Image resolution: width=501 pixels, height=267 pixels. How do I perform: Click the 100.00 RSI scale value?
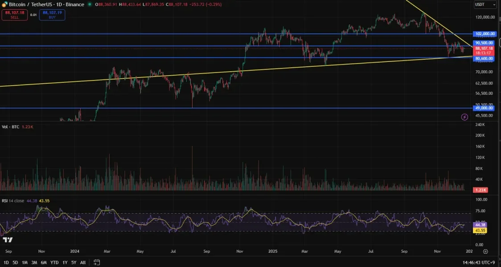[481, 199]
